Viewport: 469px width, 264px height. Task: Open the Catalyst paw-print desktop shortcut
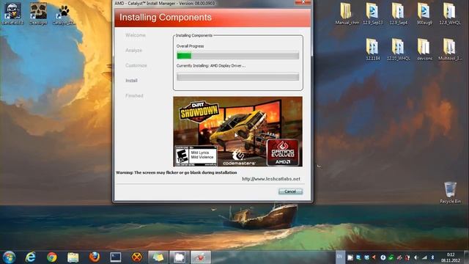64,15
